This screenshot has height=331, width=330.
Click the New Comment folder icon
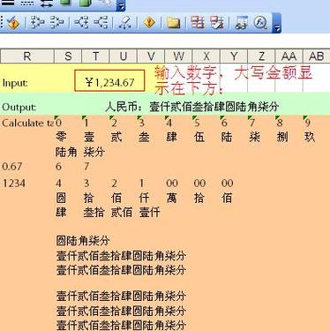(x=174, y=23)
